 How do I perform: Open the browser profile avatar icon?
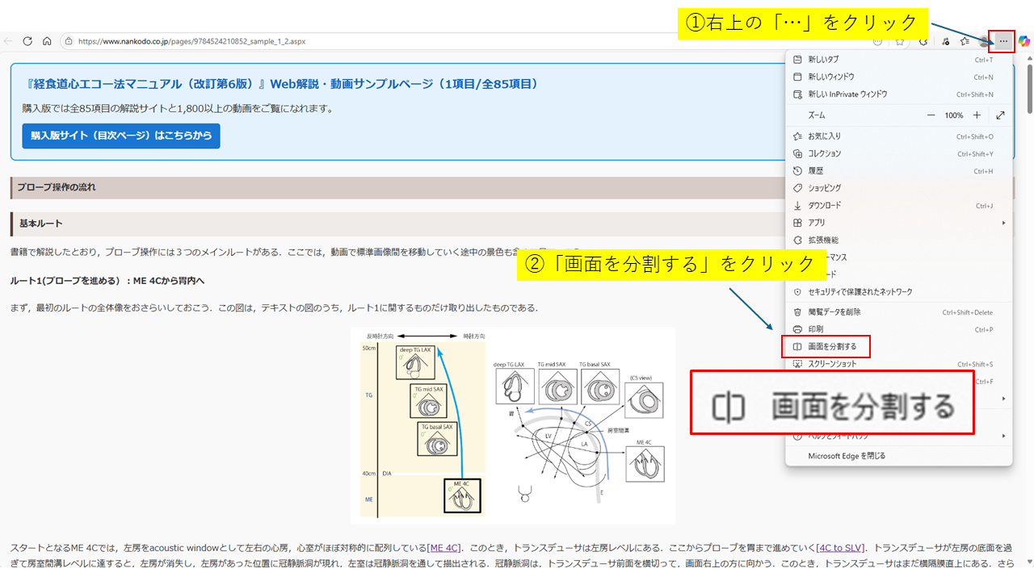click(984, 41)
